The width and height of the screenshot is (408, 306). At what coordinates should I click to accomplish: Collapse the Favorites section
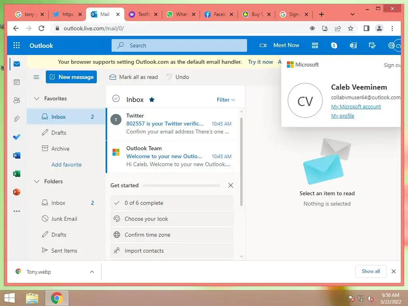(37, 99)
